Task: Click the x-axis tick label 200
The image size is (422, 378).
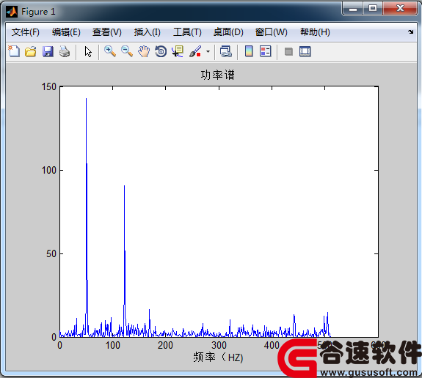Action: 166,345
